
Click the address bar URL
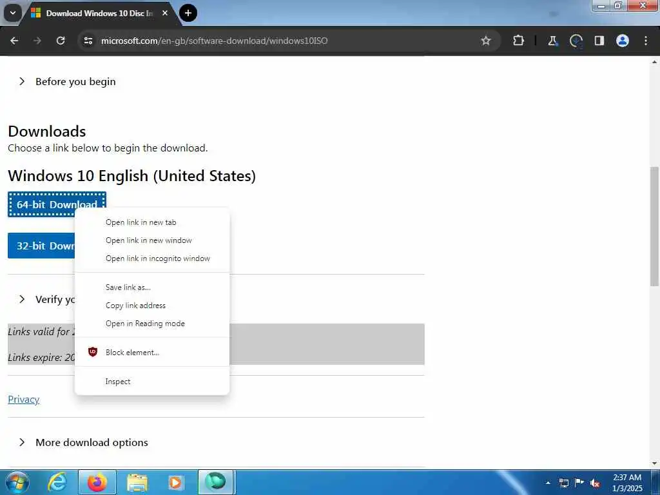coord(214,41)
